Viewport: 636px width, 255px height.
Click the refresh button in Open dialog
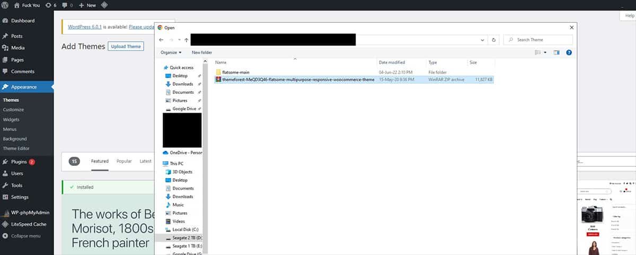pos(494,40)
